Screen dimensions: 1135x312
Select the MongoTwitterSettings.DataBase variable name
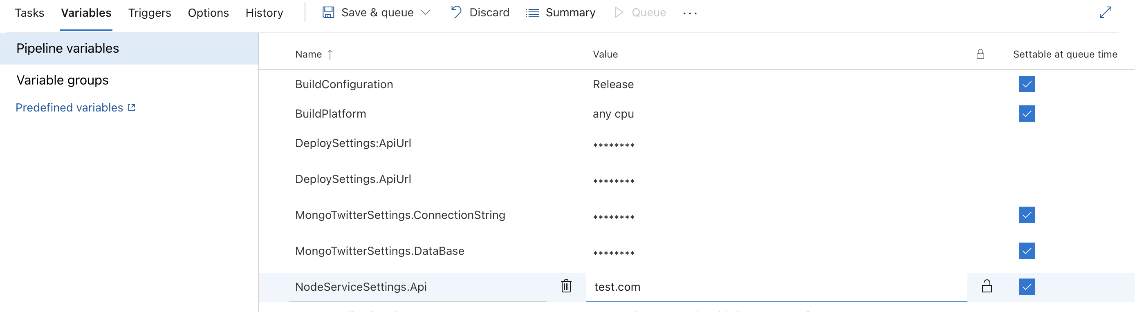click(379, 251)
